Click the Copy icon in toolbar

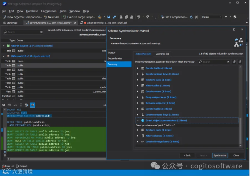coord(126,17)
